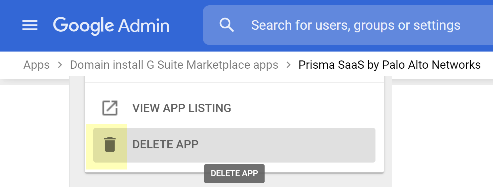Click the external-link View App Listing icon
Image resolution: width=493 pixels, height=187 pixels.
pos(110,108)
